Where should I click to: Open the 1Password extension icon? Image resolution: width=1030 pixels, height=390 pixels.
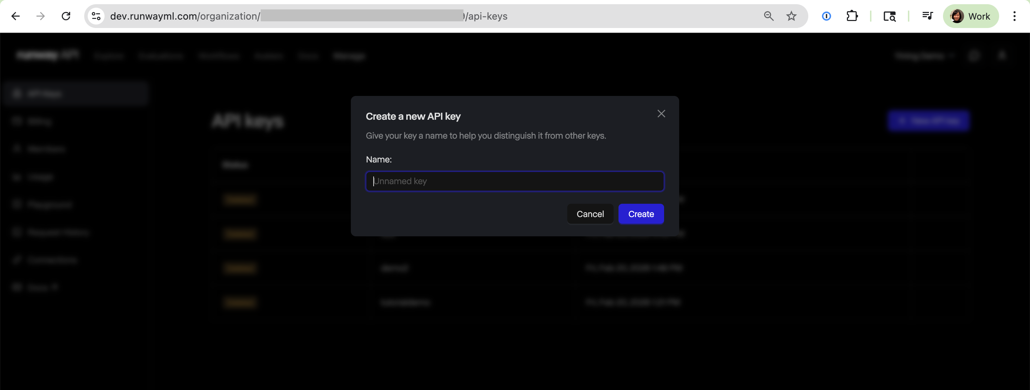[826, 16]
